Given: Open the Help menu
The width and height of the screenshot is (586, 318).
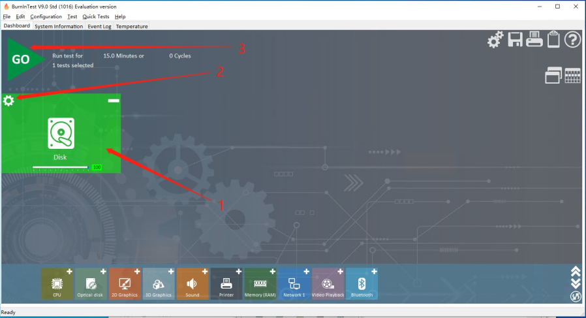Looking at the screenshot, I should (120, 16).
